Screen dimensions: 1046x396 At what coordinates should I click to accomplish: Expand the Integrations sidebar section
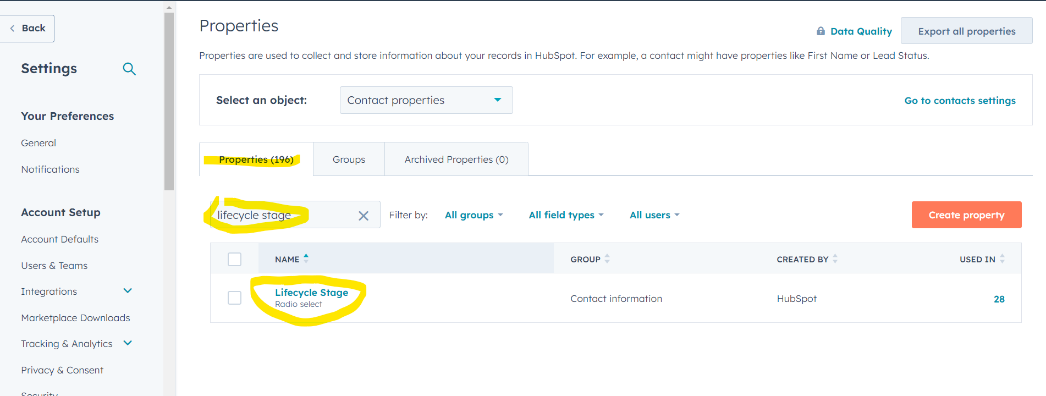(x=128, y=291)
